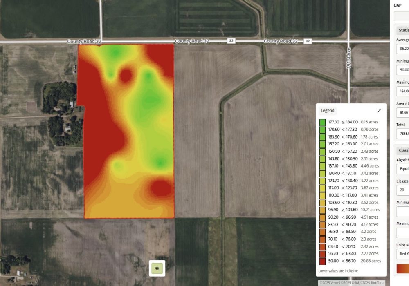The width and height of the screenshot is (409, 286).
Task: Collapse the Legend panel with the minimize arrows
Action: (x=379, y=111)
